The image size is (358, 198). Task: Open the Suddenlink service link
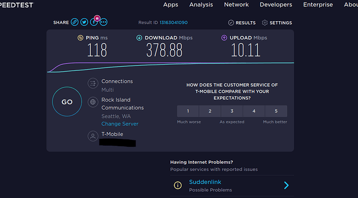205,182
